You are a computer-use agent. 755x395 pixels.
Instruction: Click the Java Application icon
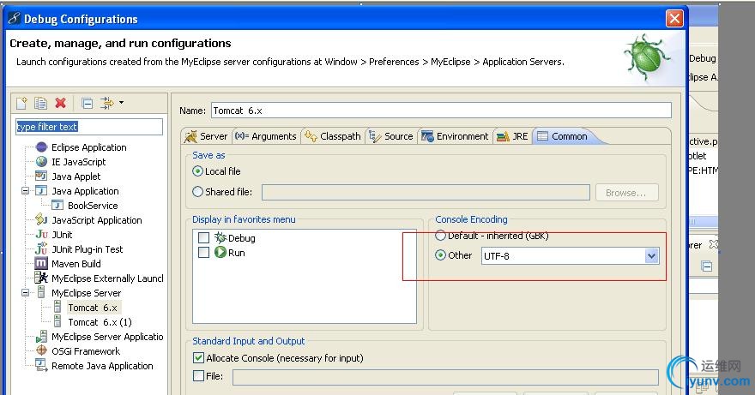pos(41,190)
